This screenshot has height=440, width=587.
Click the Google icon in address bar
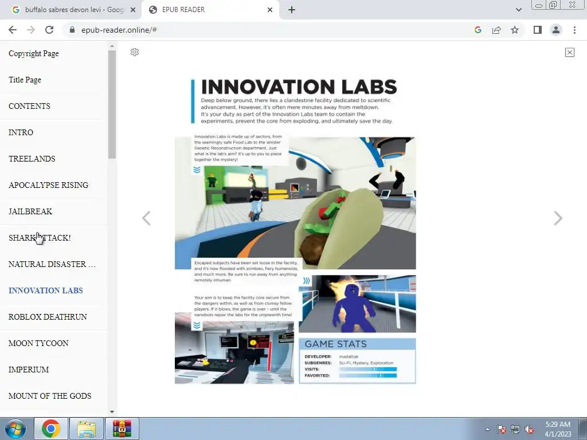coord(478,30)
